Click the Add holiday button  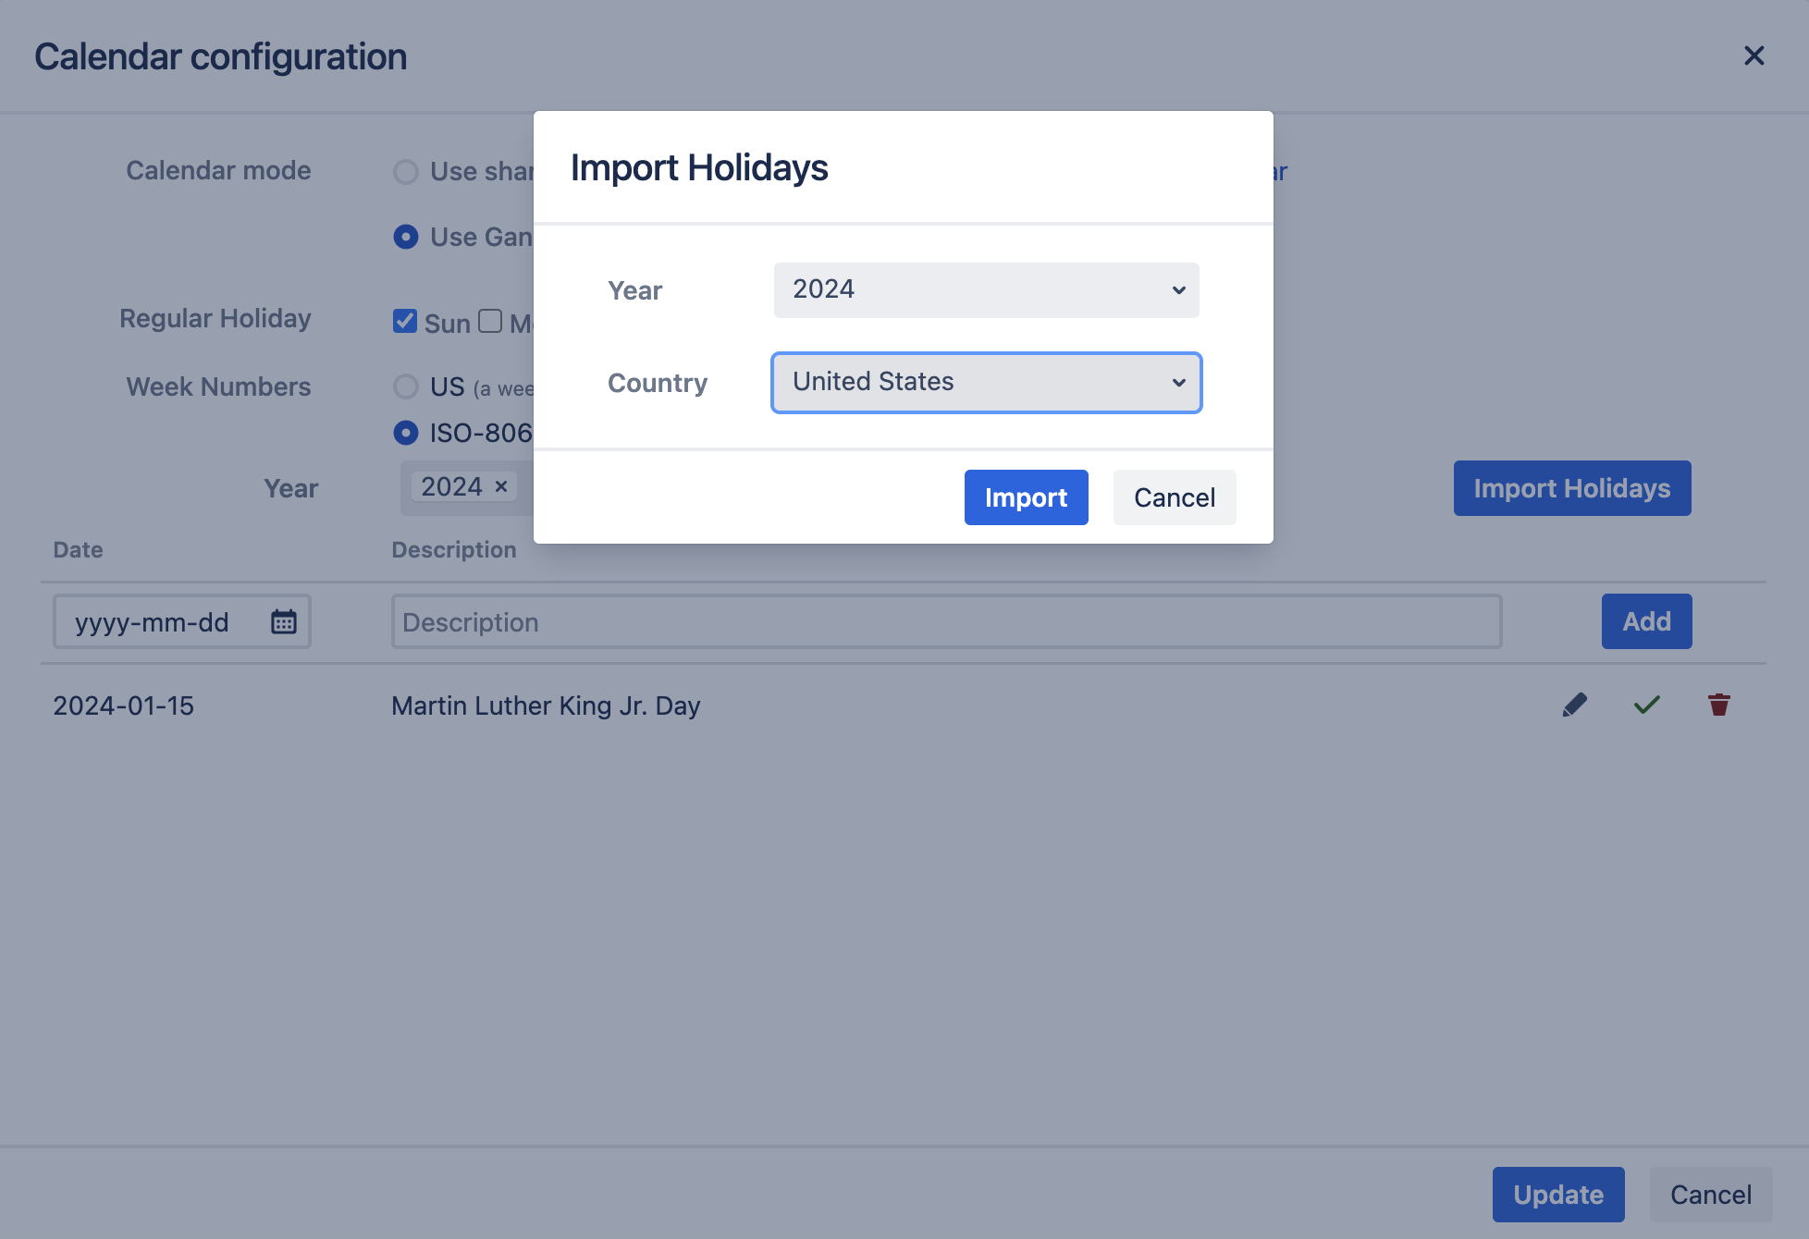[x=1646, y=621]
